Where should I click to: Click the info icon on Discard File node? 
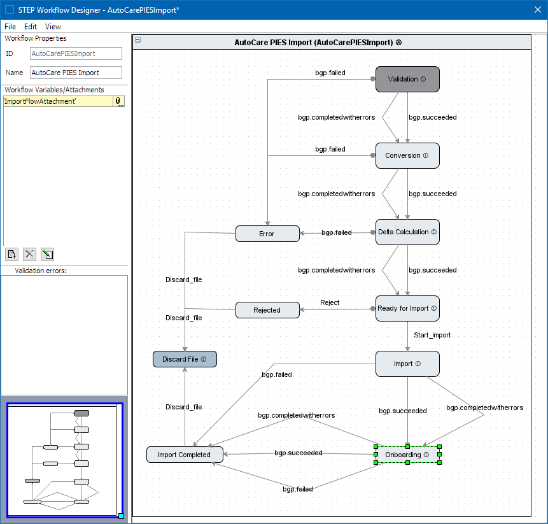pos(204,359)
